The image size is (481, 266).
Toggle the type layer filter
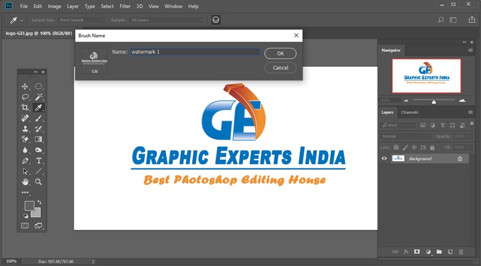coord(443,125)
